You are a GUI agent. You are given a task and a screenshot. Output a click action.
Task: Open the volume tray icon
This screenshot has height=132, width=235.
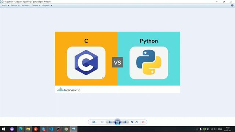pos(216,129)
